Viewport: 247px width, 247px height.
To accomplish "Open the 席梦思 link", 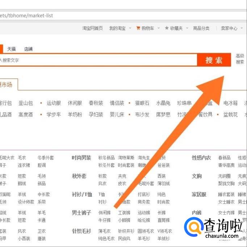I will tap(163, 114).
